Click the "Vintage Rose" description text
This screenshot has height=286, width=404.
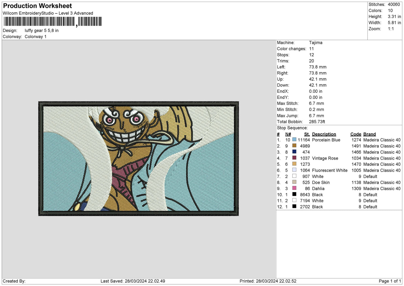click(325, 159)
